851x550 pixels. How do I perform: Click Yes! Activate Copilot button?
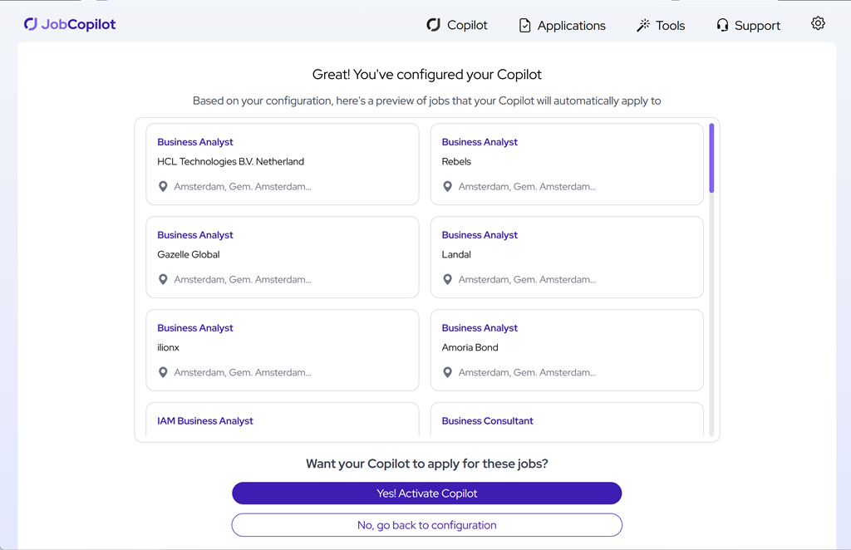[426, 493]
